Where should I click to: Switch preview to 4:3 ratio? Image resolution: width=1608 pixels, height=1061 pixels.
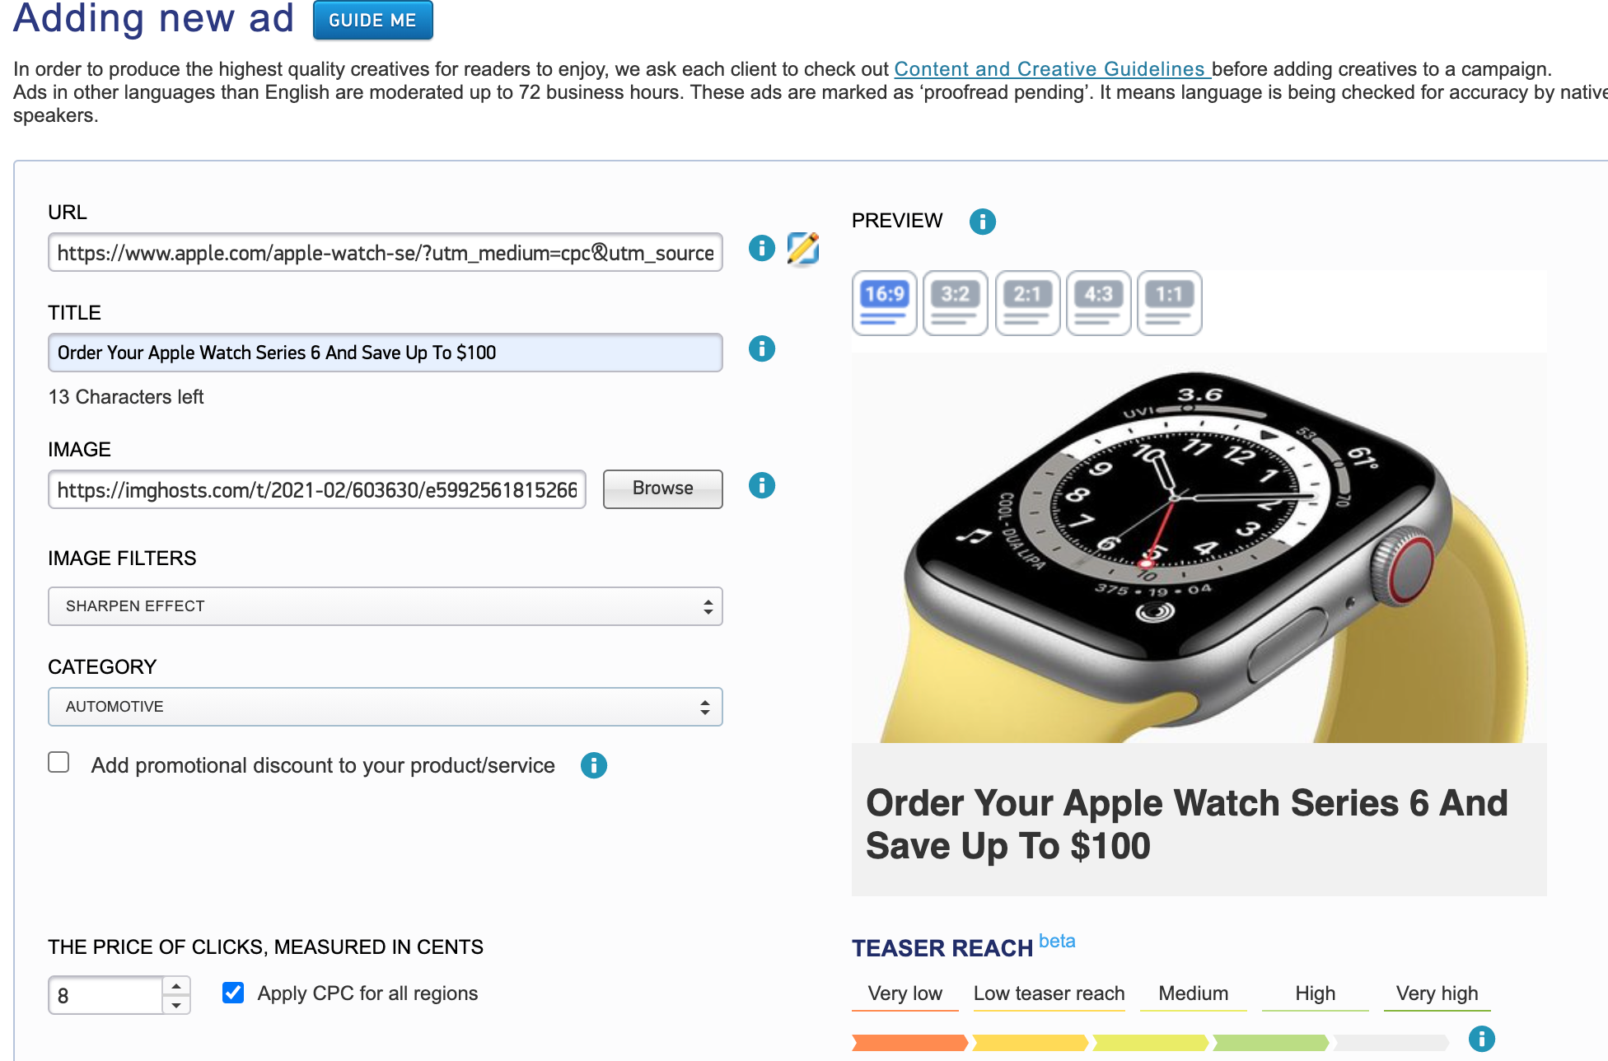(x=1099, y=303)
